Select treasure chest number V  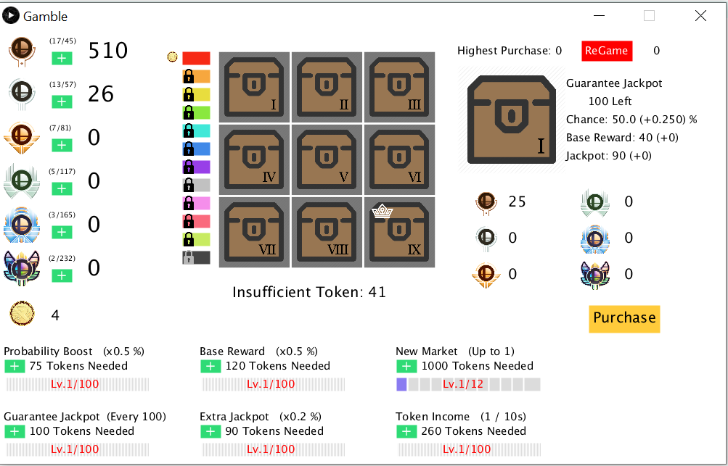click(327, 159)
